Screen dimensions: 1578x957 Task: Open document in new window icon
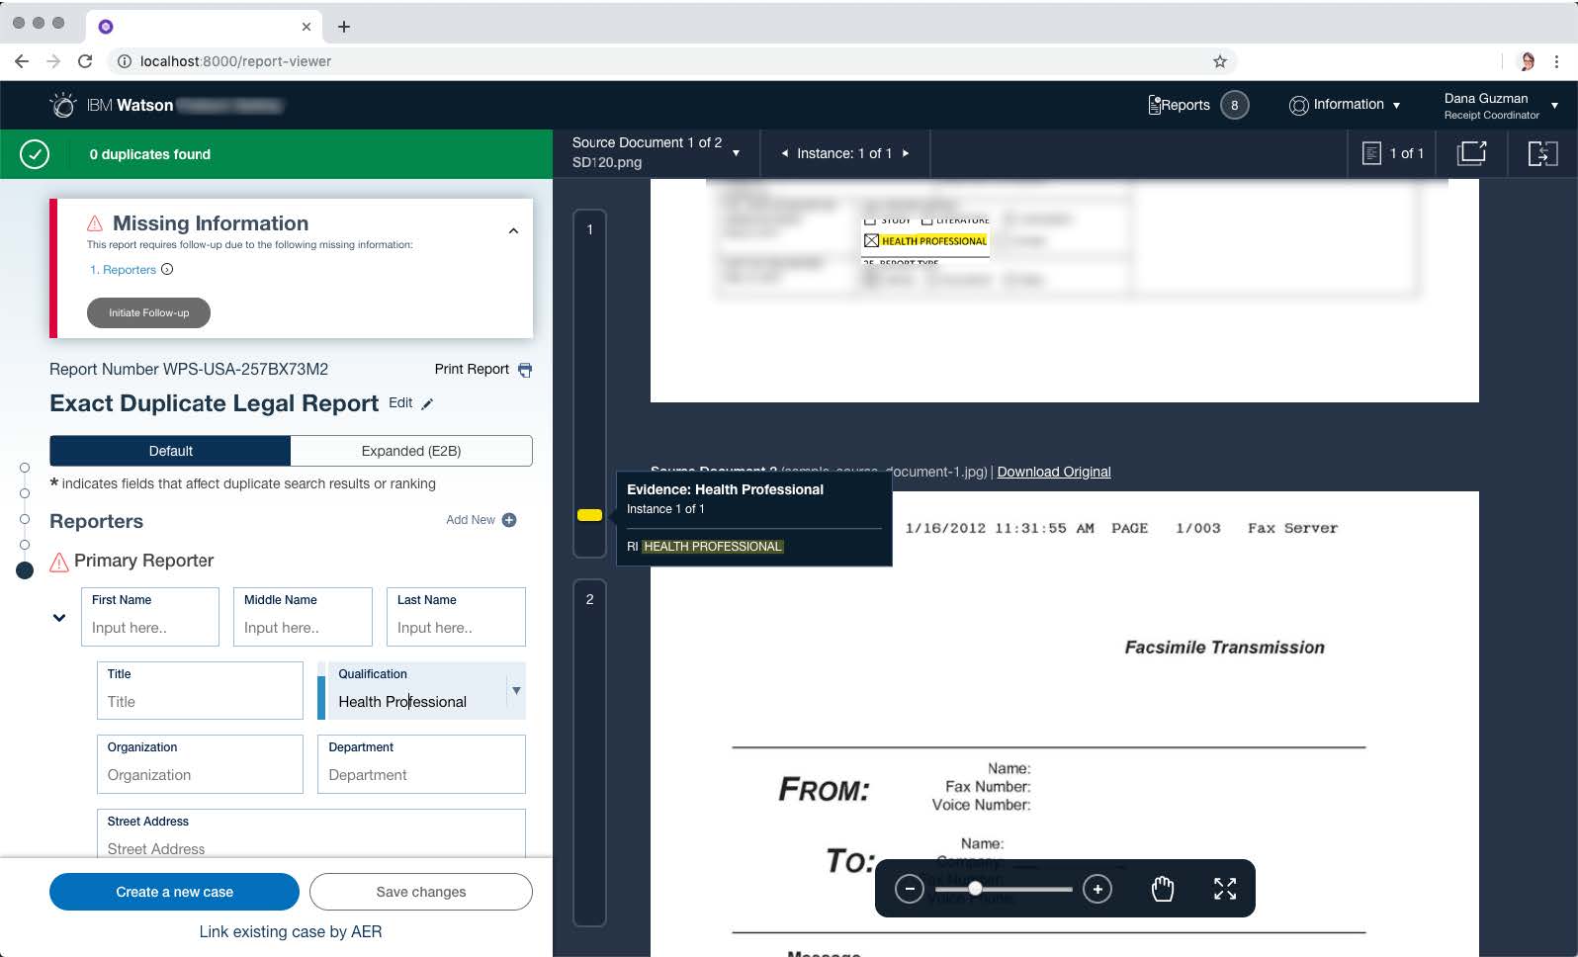pyautogui.click(x=1471, y=153)
